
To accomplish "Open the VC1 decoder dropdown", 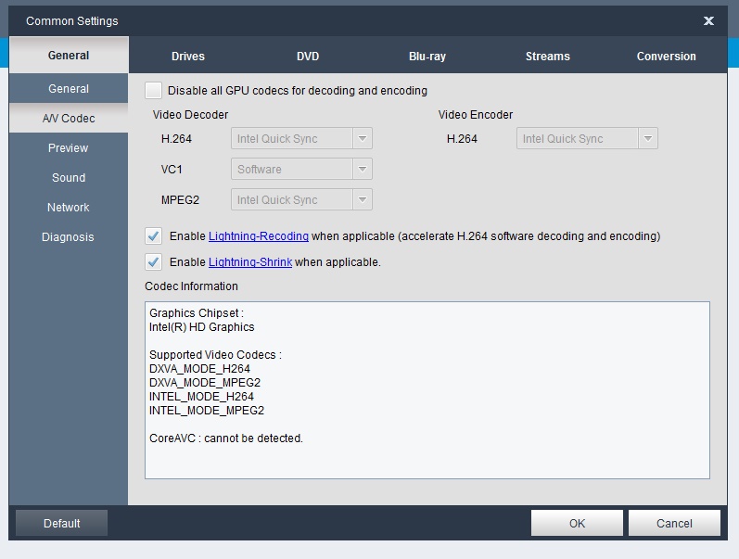I will click(301, 170).
